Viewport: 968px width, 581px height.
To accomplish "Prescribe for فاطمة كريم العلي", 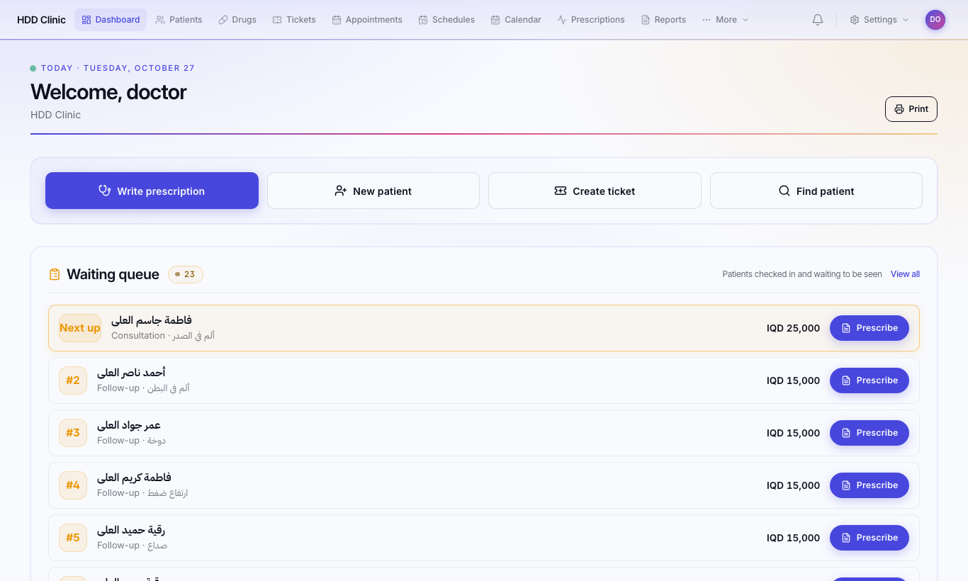I will (869, 485).
